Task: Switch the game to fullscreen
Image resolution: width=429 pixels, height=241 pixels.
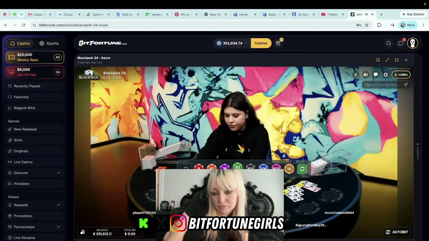Action: pyautogui.click(x=396, y=60)
